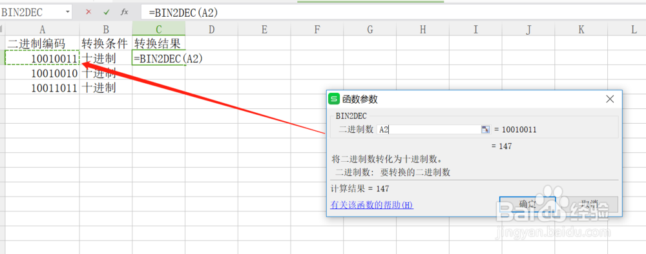The height and width of the screenshot is (254, 646).
Task: Collapse dialog with range selector icon
Action: [485, 130]
